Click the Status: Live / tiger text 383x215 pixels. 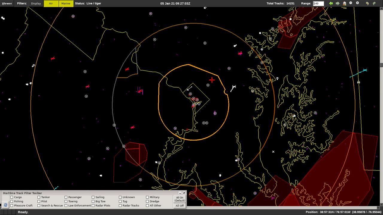88,3
